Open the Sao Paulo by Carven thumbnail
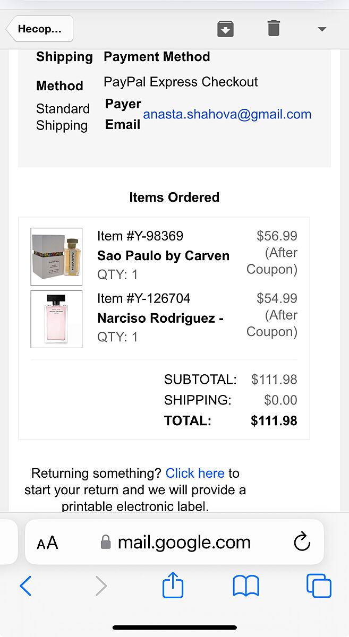The image size is (349, 637). point(56,257)
